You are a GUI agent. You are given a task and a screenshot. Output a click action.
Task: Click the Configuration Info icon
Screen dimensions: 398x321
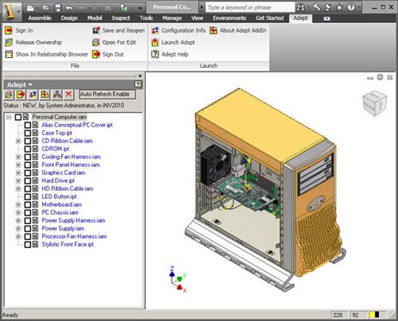pos(155,31)
